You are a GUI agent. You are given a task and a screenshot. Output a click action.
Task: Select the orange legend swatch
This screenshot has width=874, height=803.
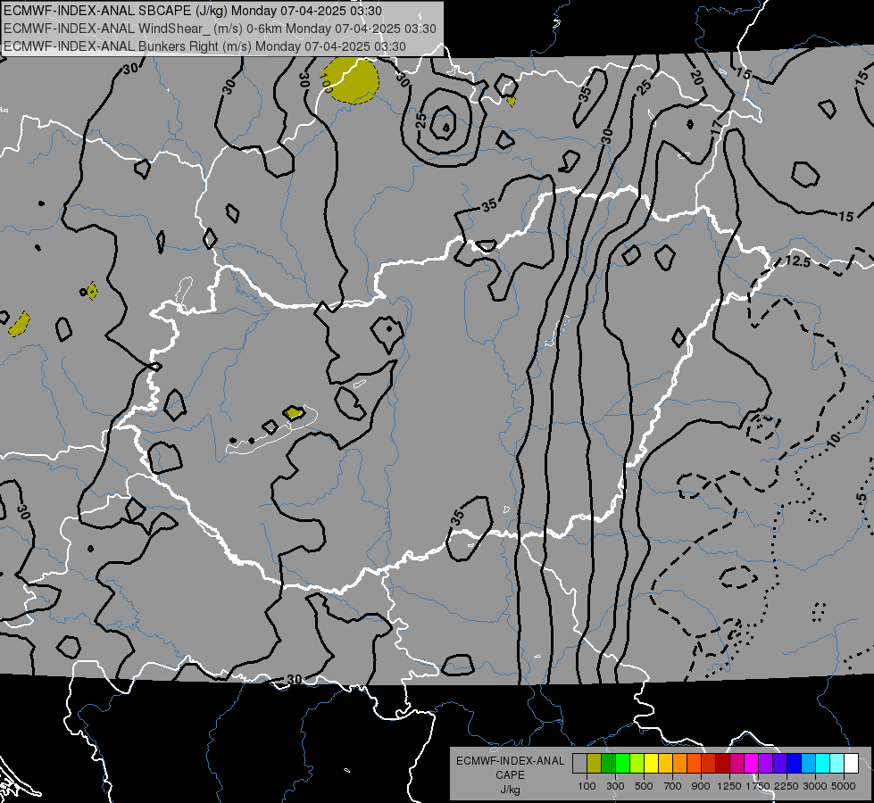tap(679, 764)
